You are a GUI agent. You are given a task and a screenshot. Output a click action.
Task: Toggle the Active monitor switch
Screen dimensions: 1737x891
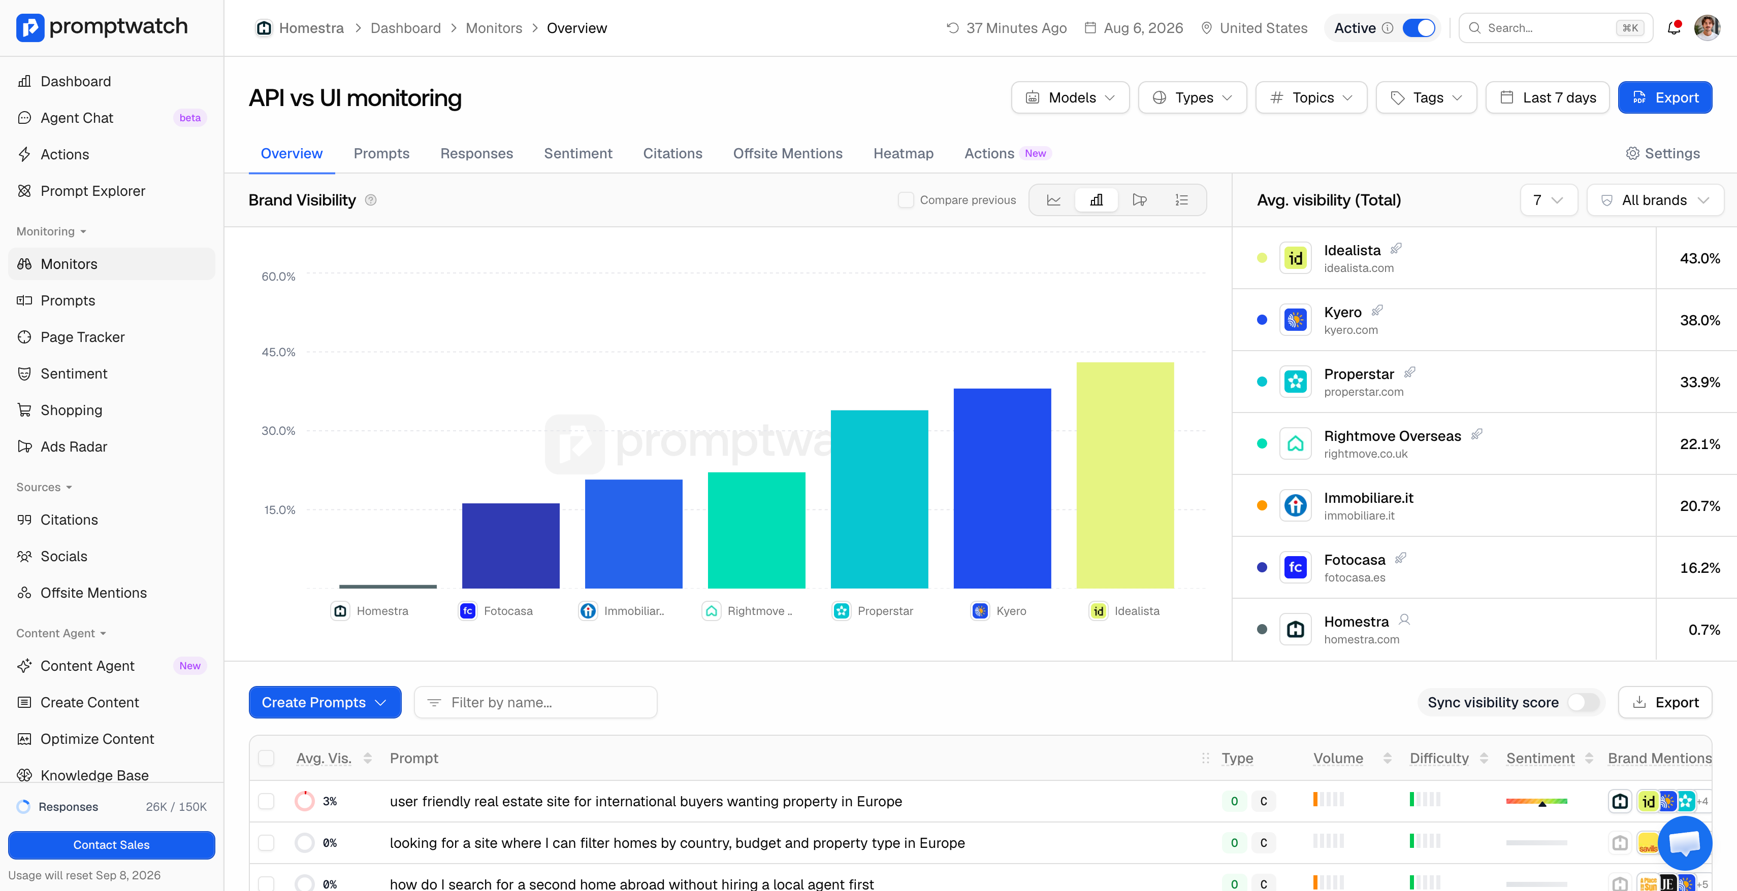tap(1418, 28)
